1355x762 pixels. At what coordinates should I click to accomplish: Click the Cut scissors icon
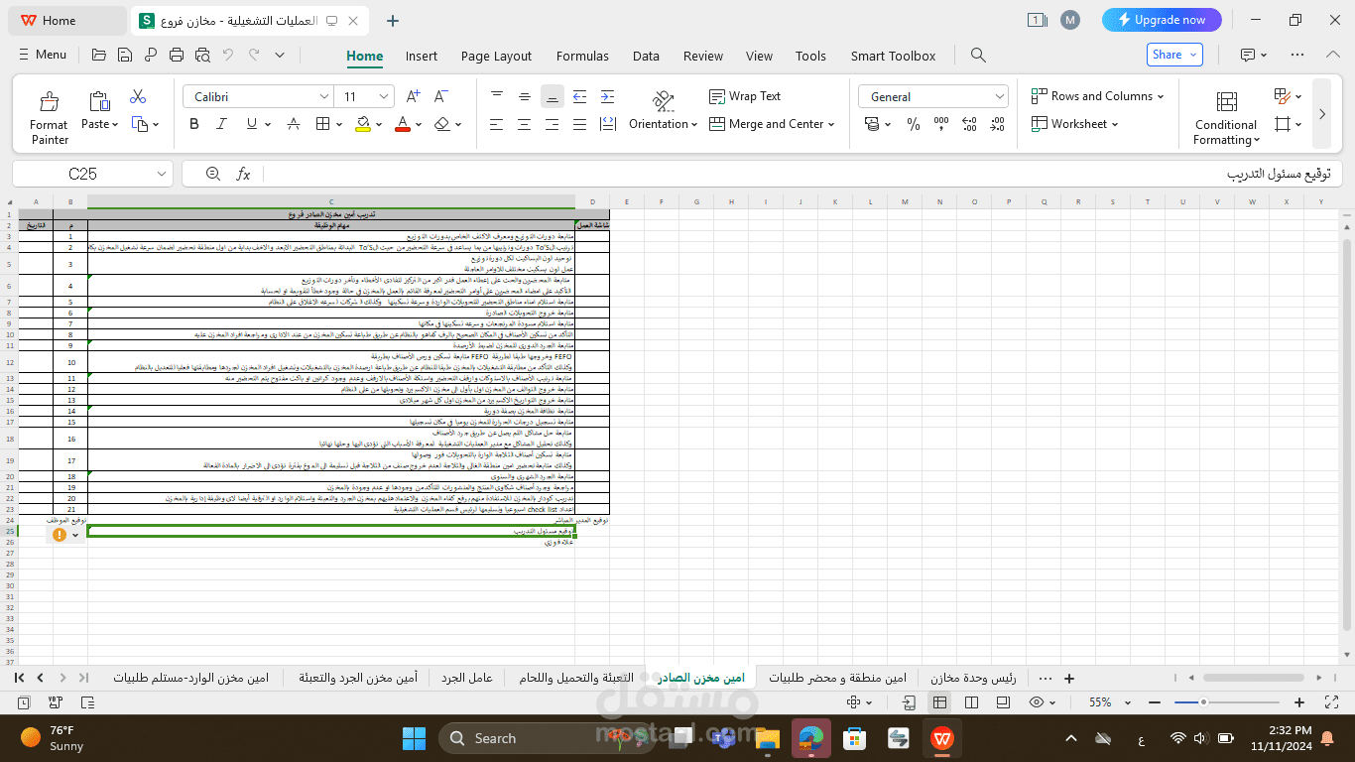pyautogui.click(x=138, y=96)
